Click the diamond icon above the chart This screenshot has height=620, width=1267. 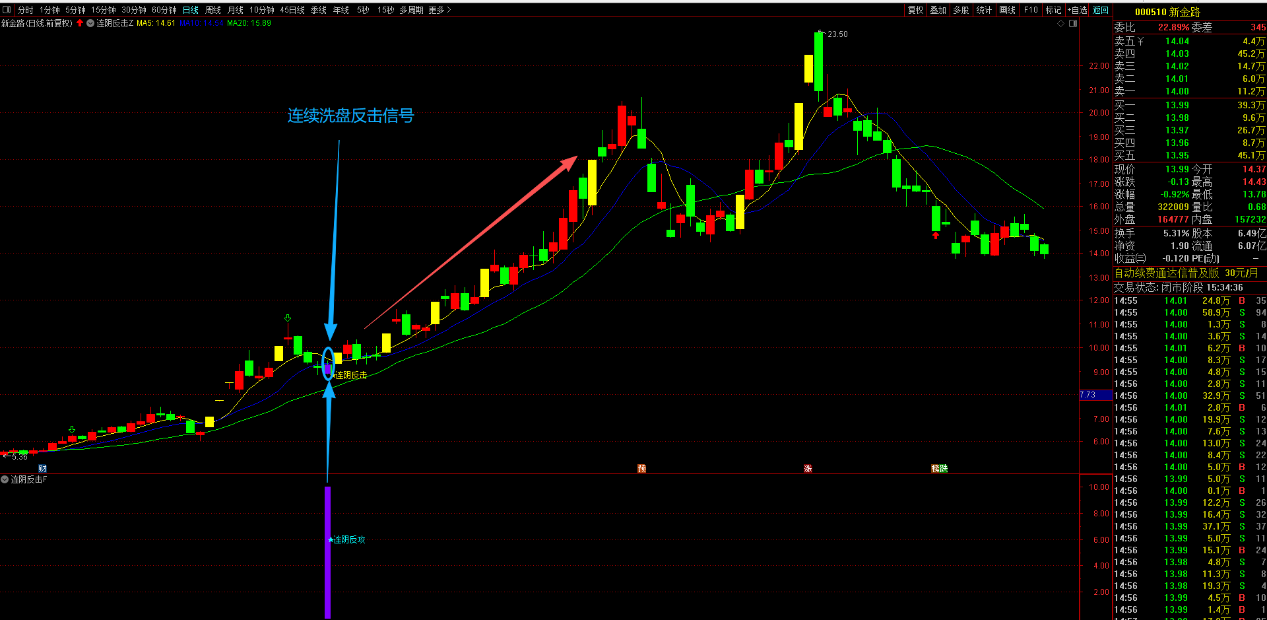pyautogui.click(x=1061, y=23)
